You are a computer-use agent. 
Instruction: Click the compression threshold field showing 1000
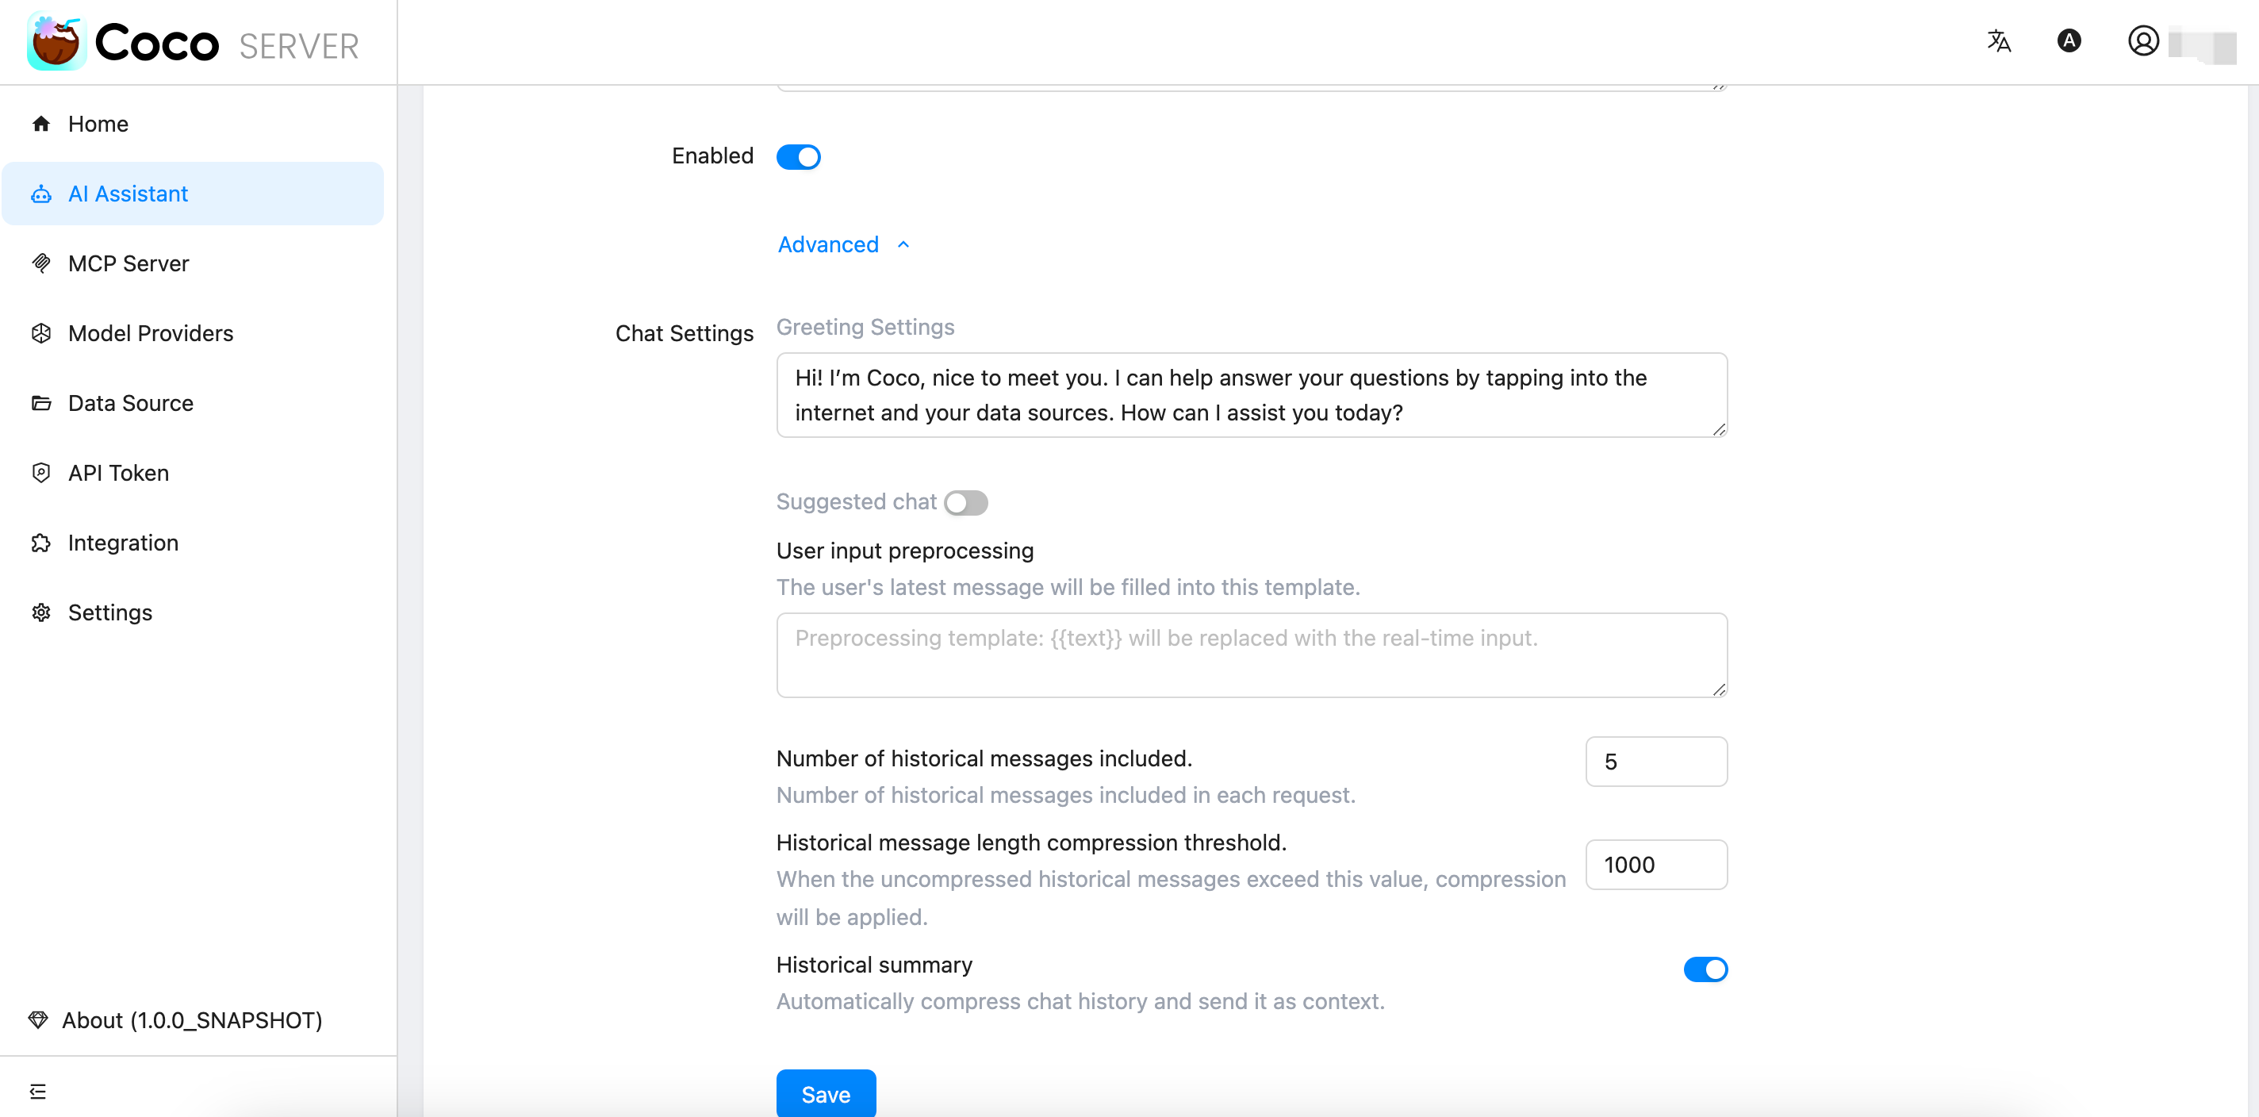pos(1655,865)
